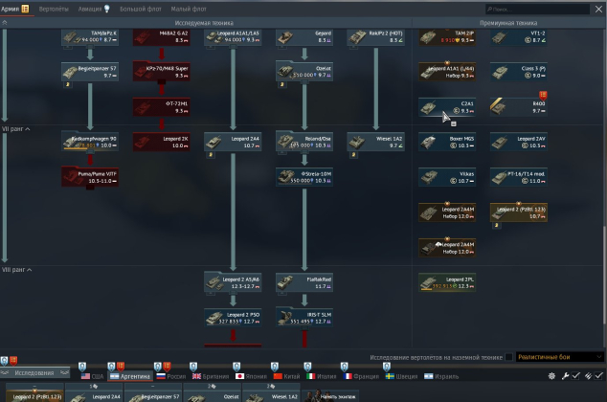Select the Leopard 2A4 tank card

pyautogui.click(x=233, y=142)
